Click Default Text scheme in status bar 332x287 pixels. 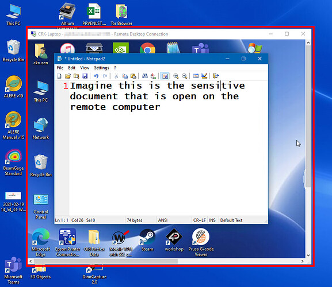click(x=231, y=220)
